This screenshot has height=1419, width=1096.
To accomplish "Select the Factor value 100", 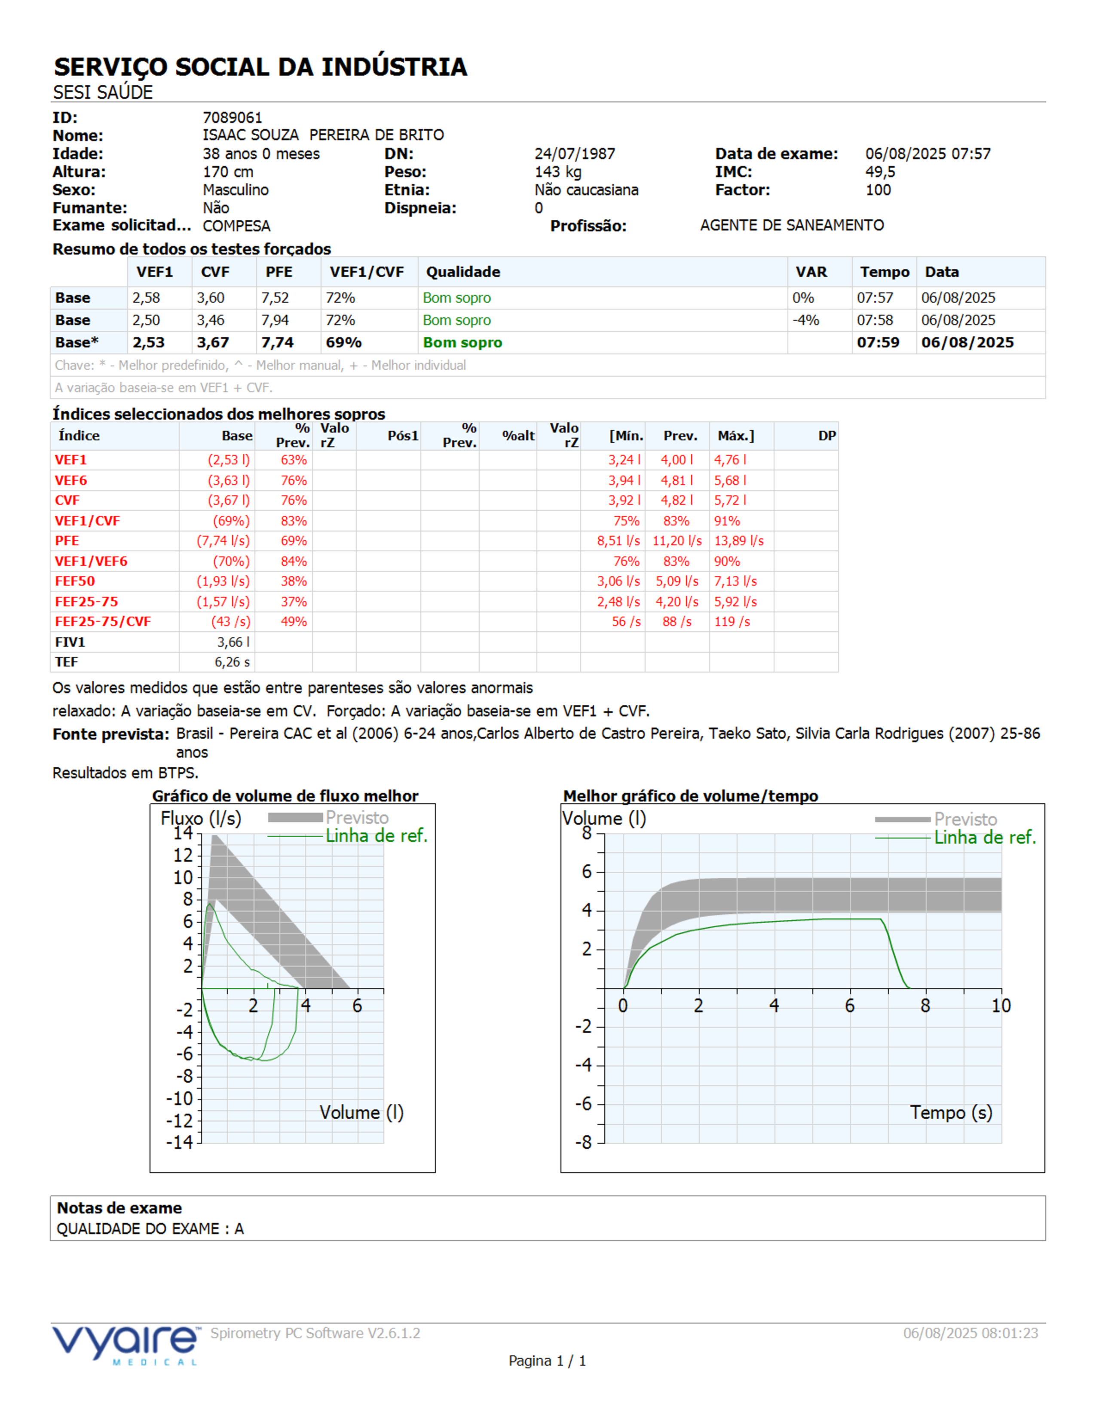I will tap(878, 190).
